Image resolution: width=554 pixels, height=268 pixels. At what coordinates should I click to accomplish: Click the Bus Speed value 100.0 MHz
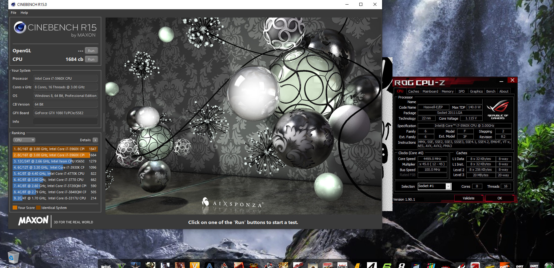[432, 170]
